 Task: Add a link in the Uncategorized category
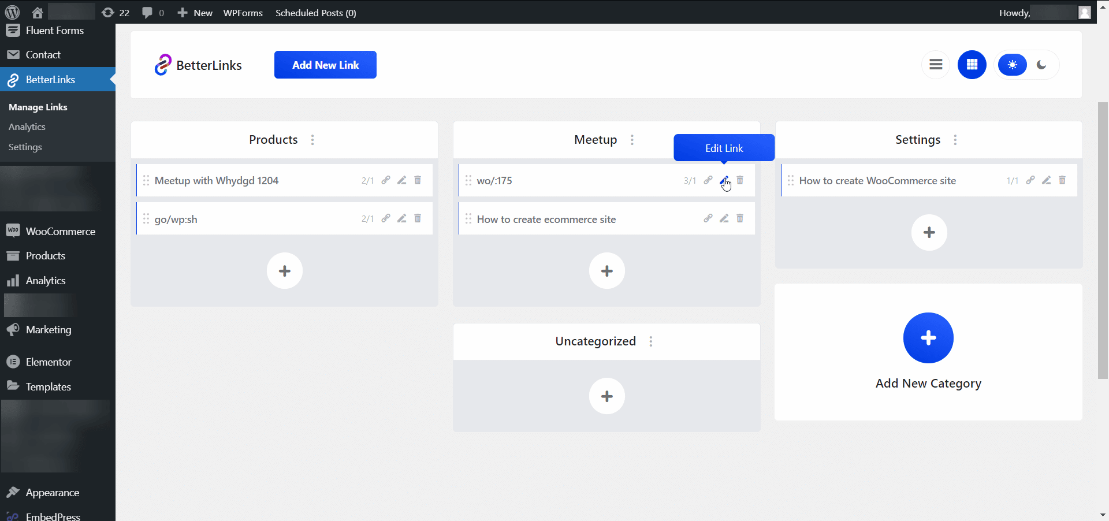click(x=606, y=396)
